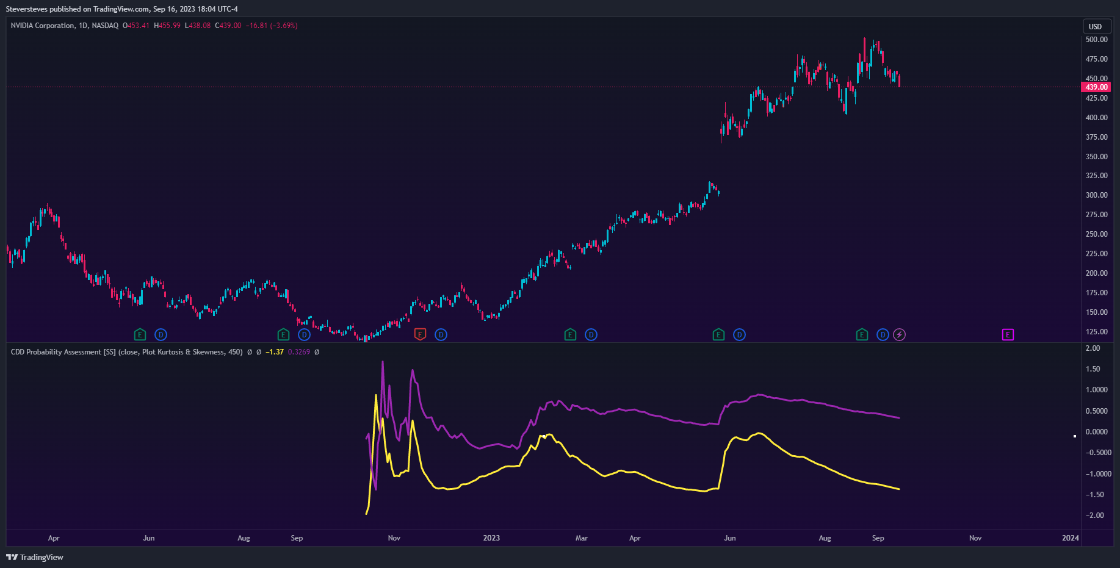This screenshot has width=1120, height=568.
Task: Open the February 2023 green earnings marker
Action: (x=570, y=334)
